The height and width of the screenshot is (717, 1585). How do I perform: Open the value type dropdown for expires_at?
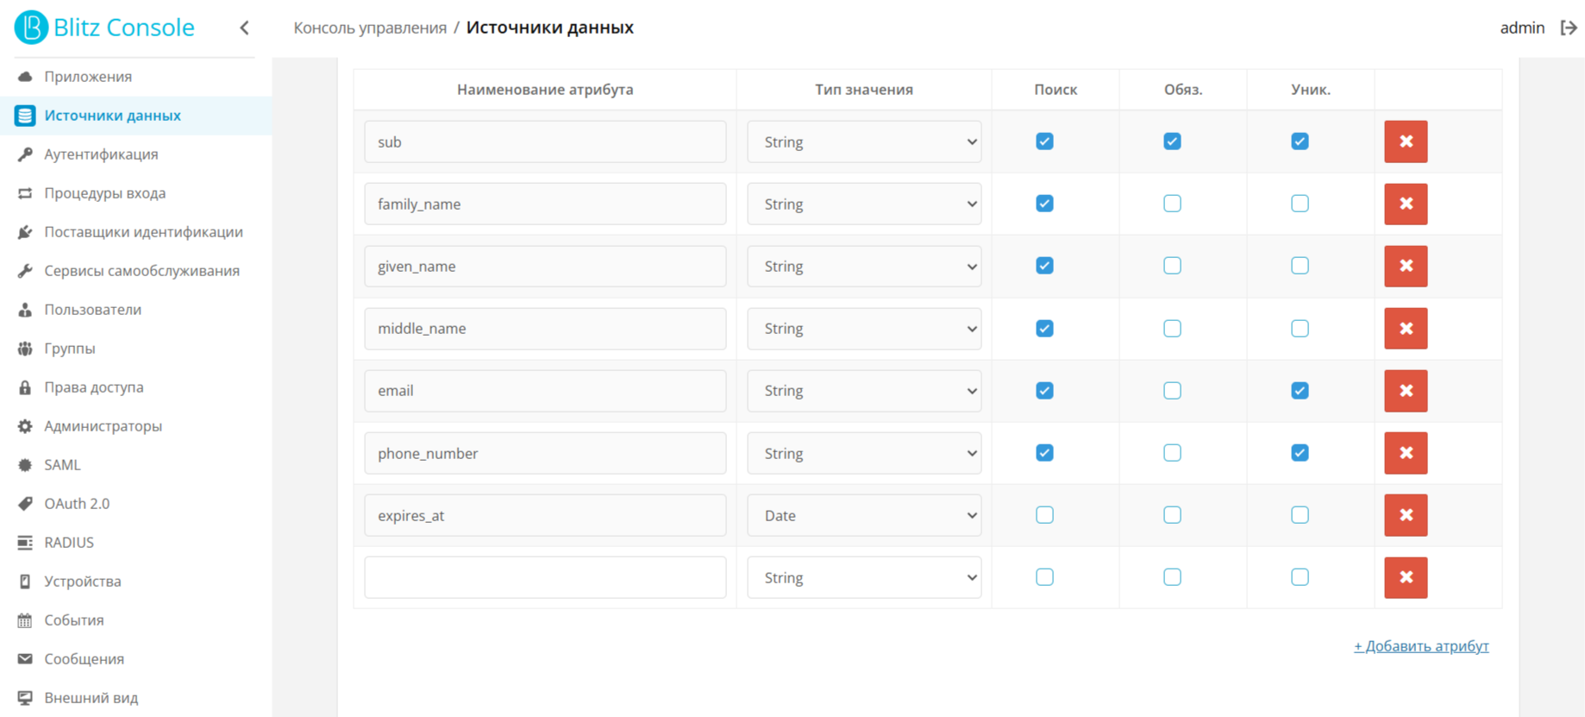(864, 515)
